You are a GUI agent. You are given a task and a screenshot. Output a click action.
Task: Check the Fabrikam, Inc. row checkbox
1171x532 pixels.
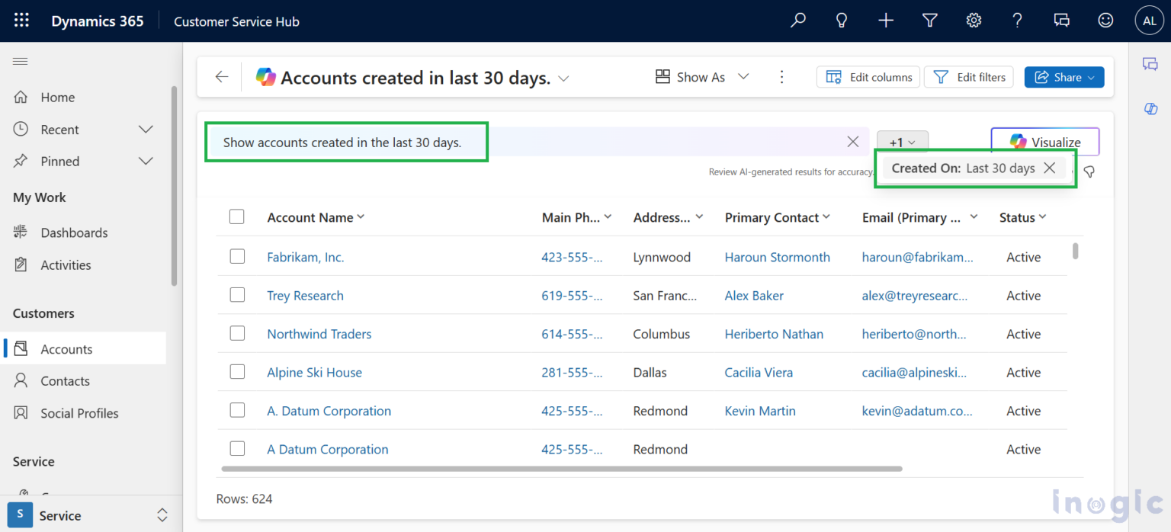pos(237,256)
